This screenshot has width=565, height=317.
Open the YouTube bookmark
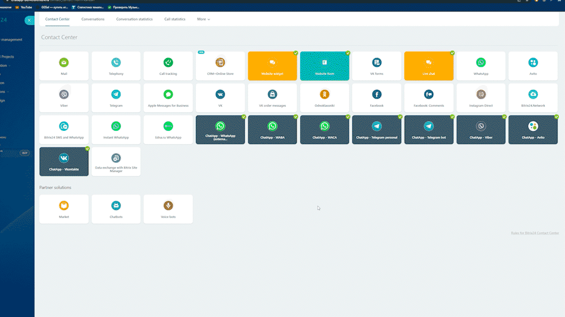pyautogui.click(x=24, y=7)
